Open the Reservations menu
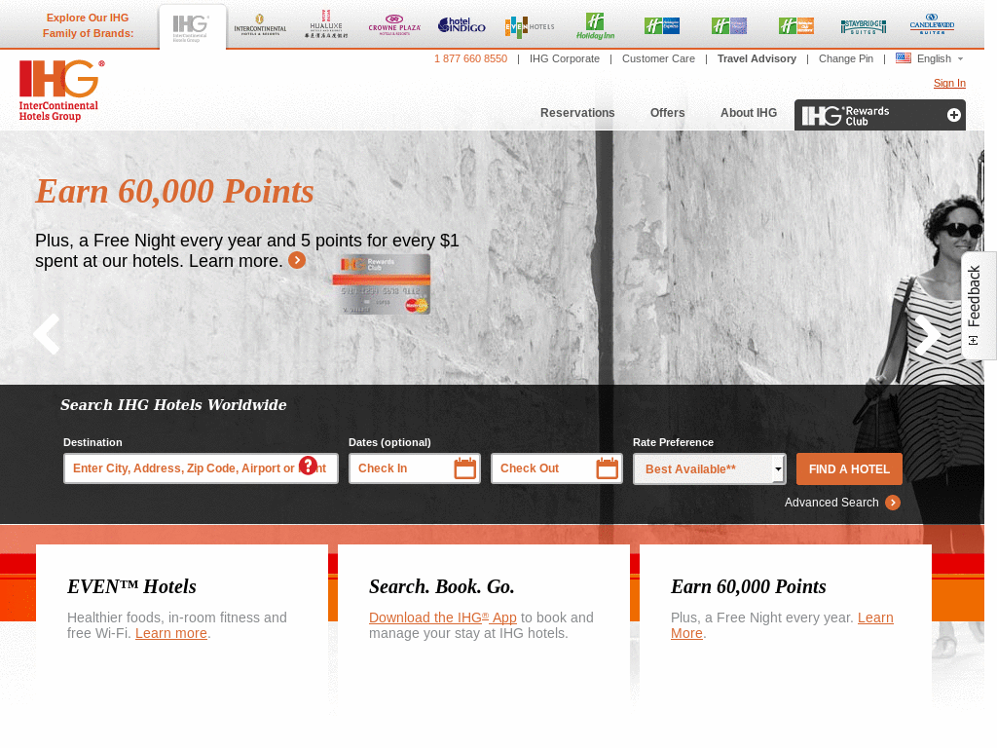The height and width of the screenshot is (748, 997). pos(577,113)
